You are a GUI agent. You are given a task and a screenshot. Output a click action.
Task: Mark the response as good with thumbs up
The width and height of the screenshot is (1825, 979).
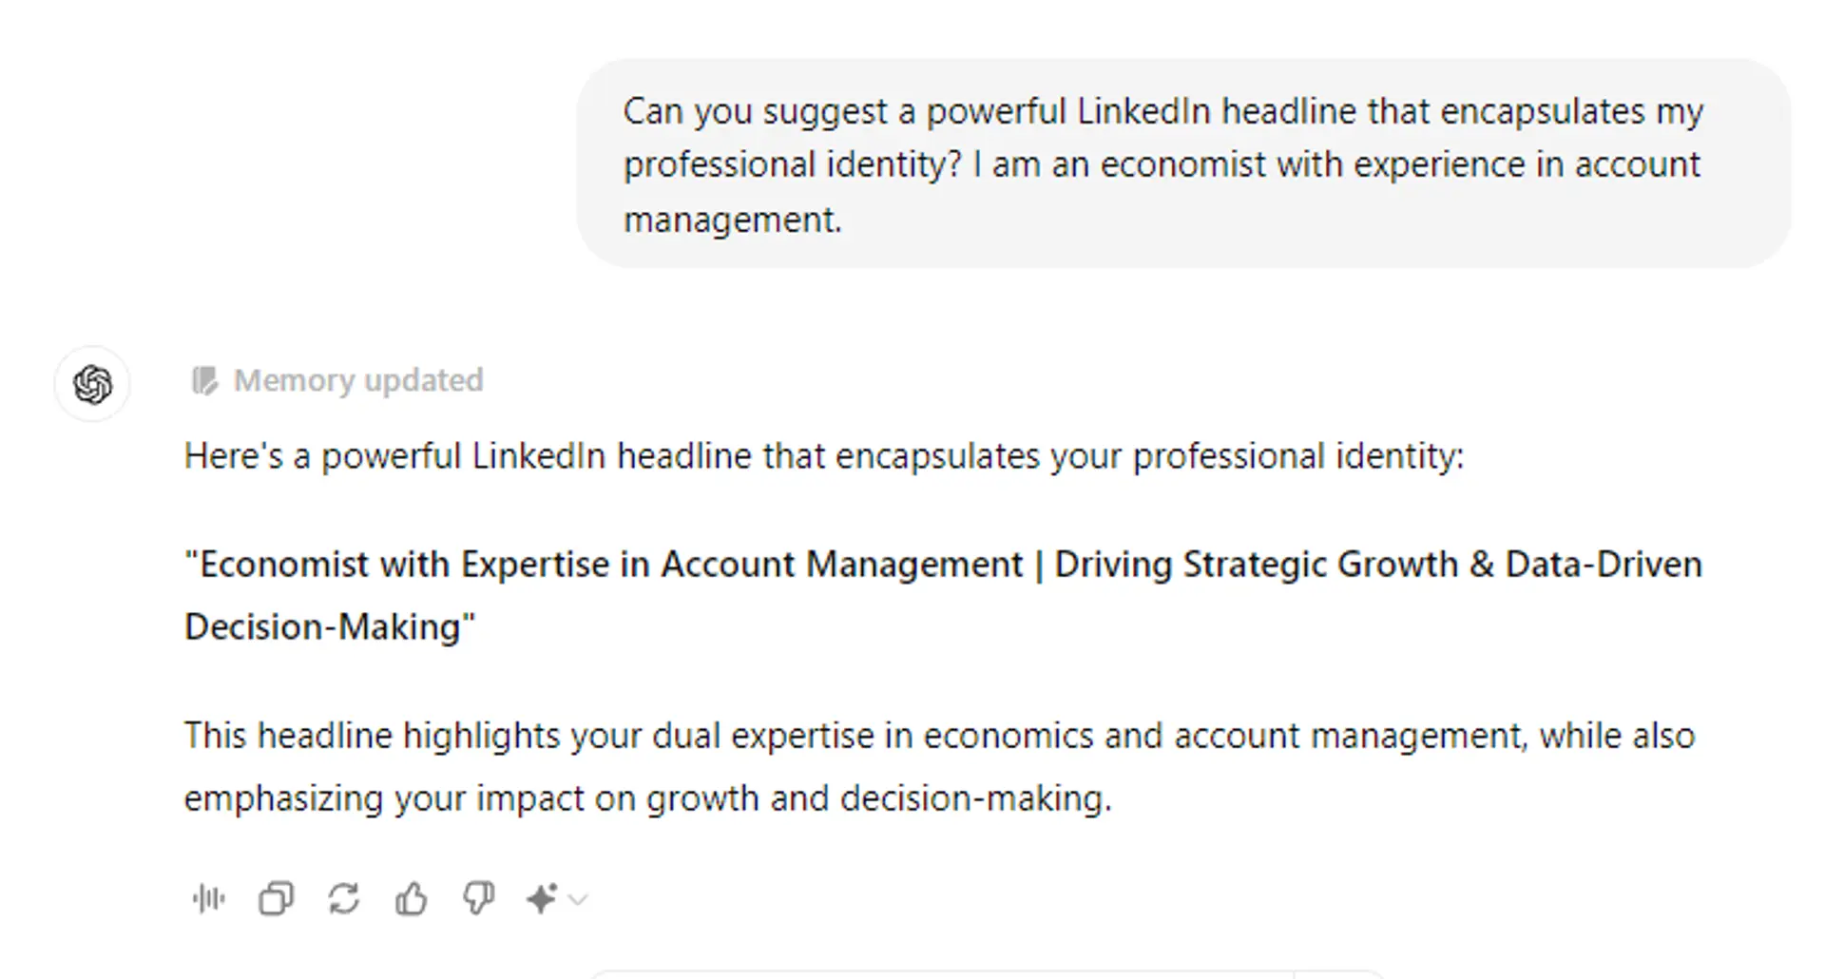click(411, 898)
